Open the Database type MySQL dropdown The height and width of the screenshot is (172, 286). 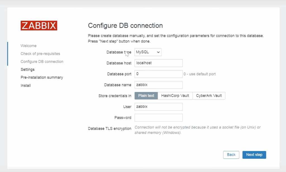pos(148,52)
